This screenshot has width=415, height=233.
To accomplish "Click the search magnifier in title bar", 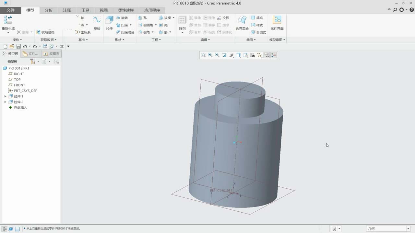I will coord(395,10).
